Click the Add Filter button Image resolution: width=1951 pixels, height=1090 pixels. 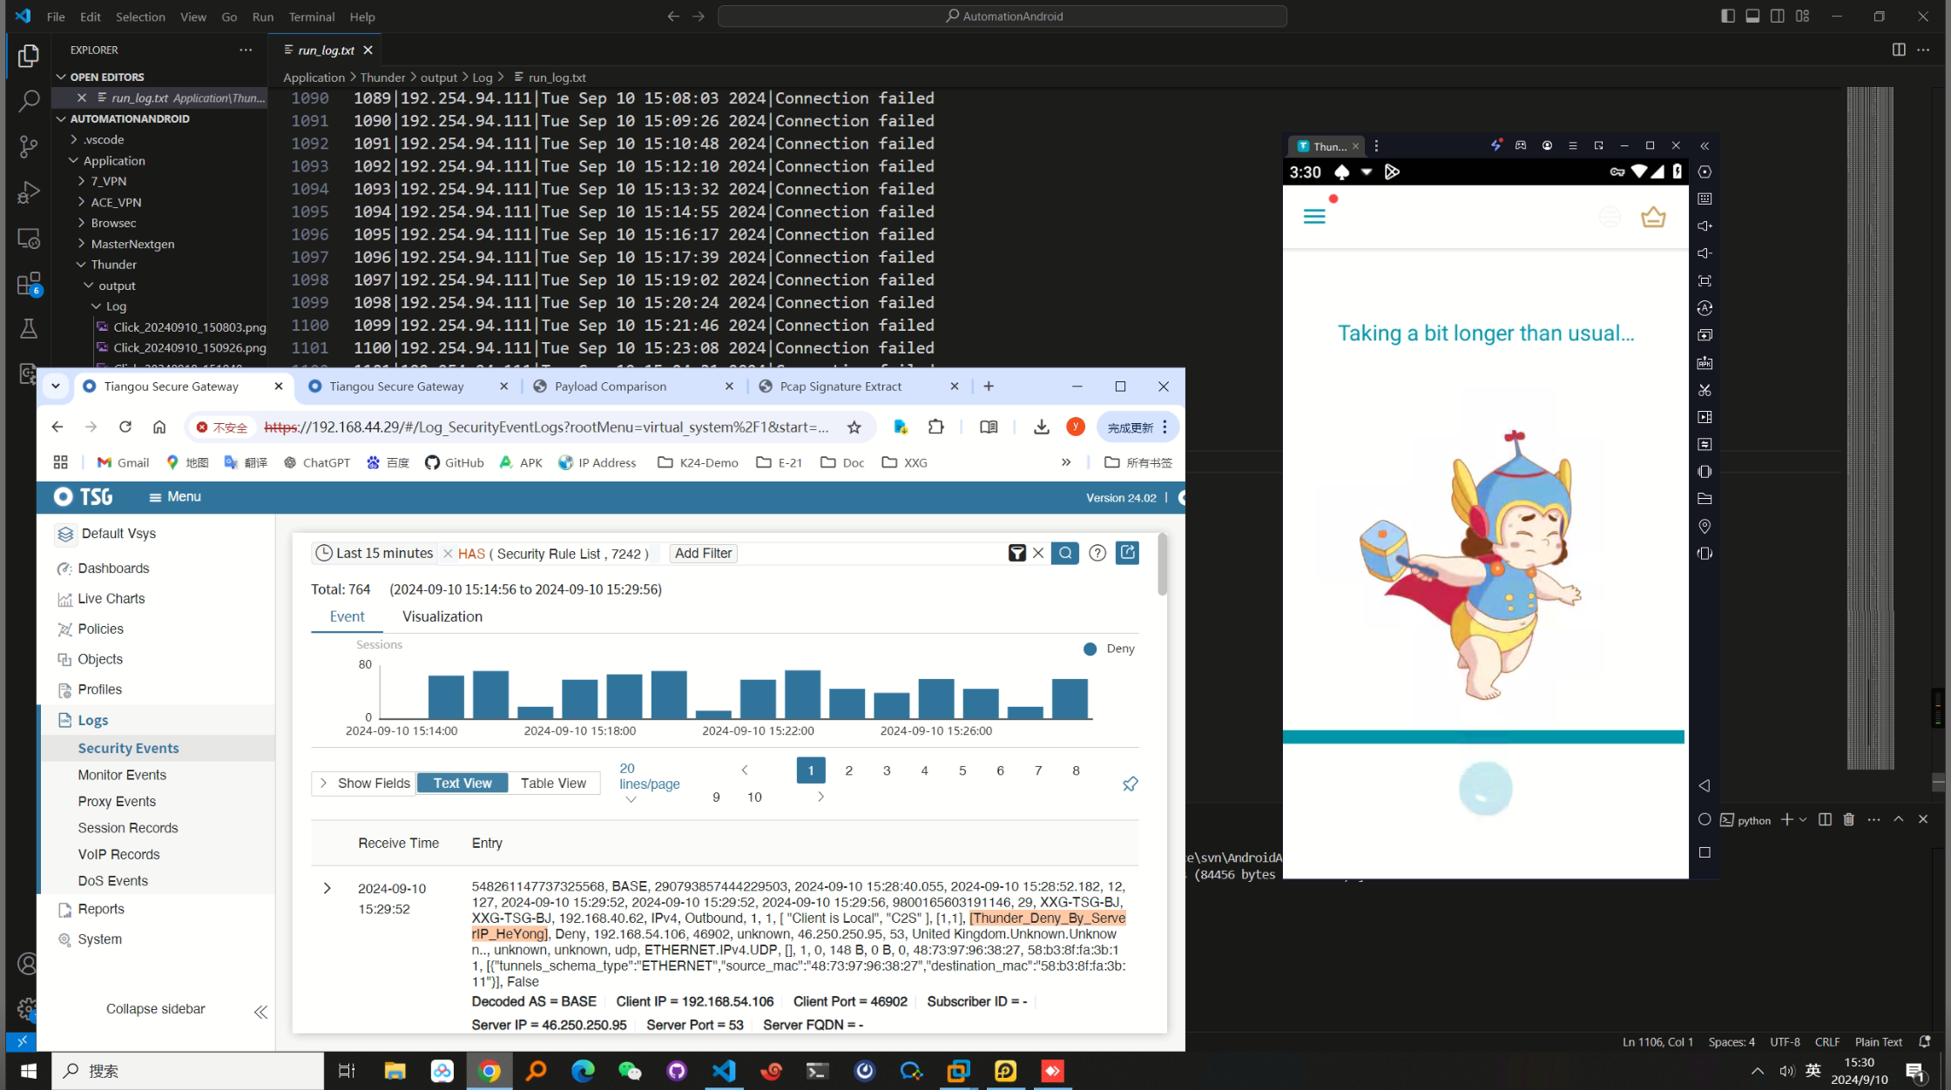coord(703,553)
